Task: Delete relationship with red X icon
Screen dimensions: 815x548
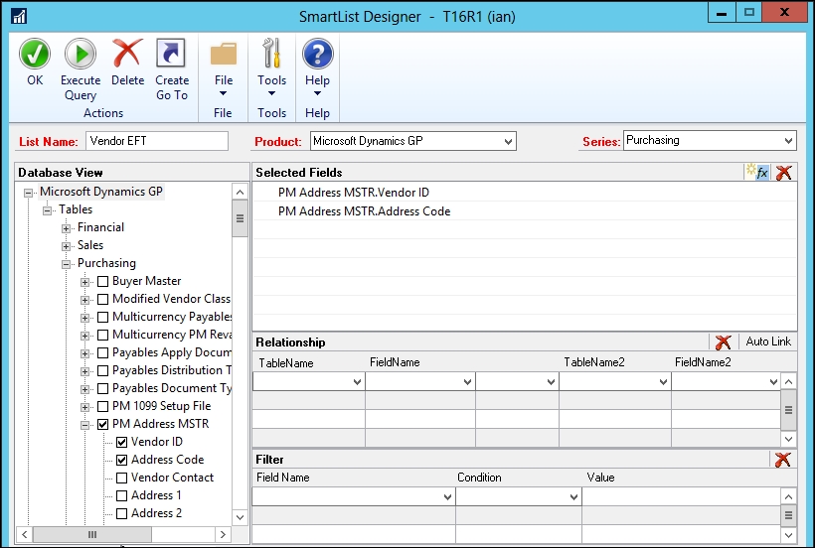Action: (x=723, y=342)
